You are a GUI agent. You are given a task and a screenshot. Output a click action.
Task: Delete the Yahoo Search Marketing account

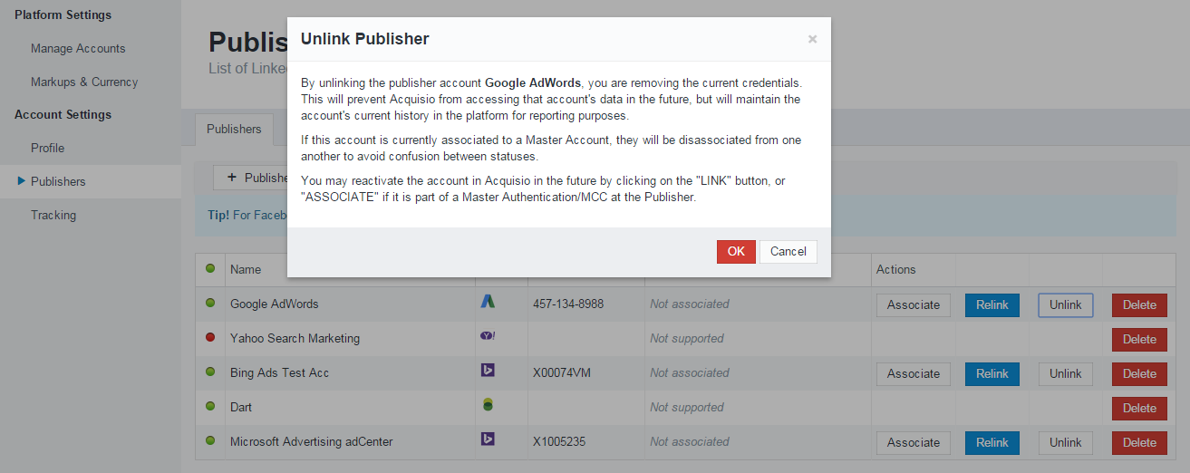coord(1139,340)
